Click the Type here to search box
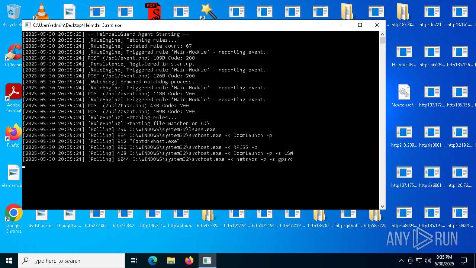This screenshot has height=268, width=476. tap(71, 261)
